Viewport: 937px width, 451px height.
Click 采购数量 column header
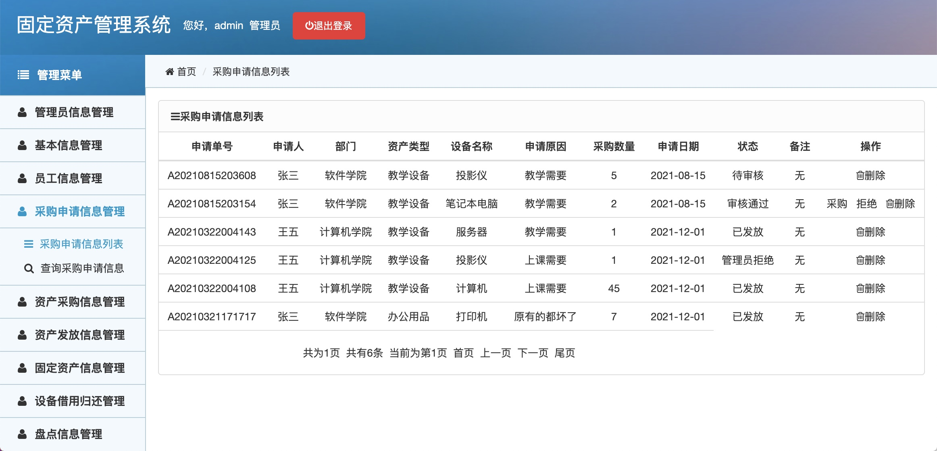(x=614, y=146)
